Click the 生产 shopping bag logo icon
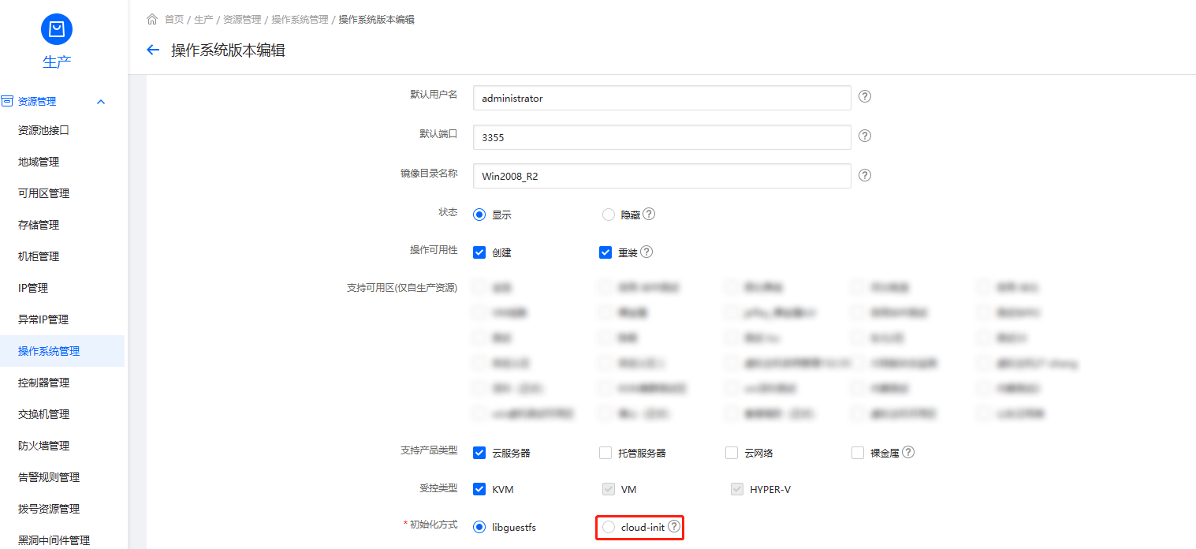This screenshot has height=549, width=1196. click(x=56, y=29)
